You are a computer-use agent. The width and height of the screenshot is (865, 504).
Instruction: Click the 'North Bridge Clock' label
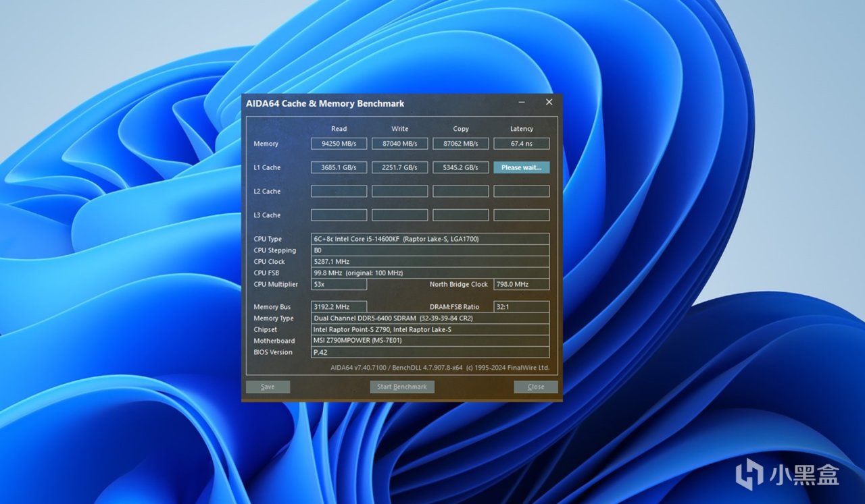459,285
